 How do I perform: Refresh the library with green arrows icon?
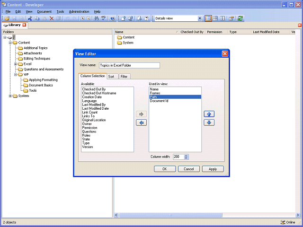point(240,18)
